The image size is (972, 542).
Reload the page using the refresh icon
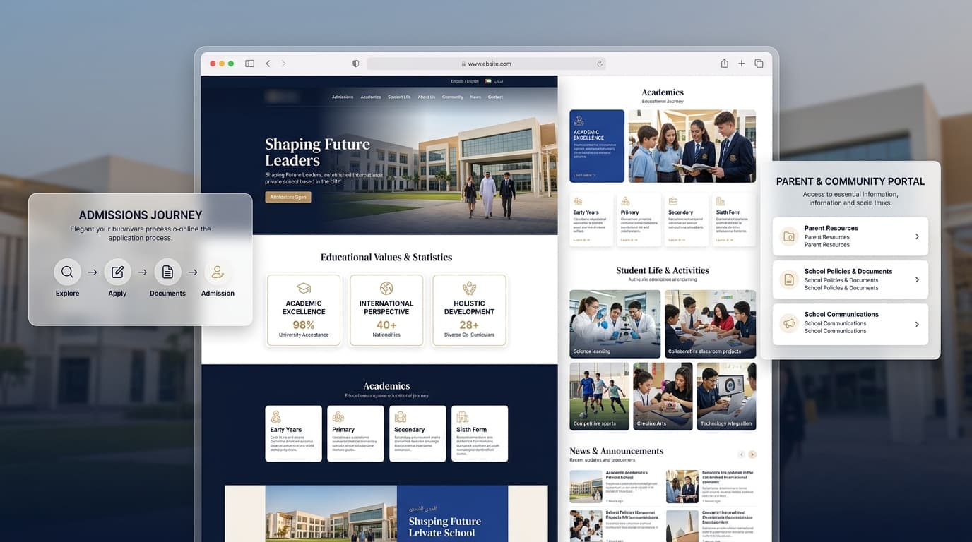coord(600,64)
